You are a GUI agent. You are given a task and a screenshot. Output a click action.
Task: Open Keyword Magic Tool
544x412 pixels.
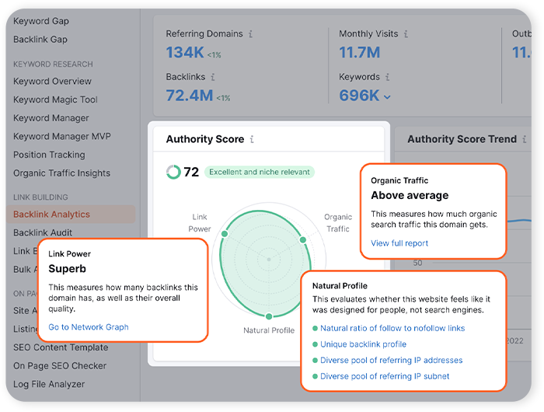tap(55, 100)
